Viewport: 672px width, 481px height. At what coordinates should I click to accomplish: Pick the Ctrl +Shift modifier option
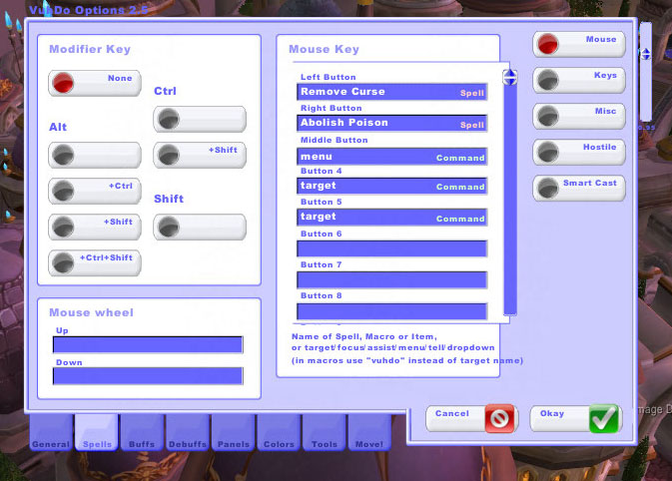(170, 156)
